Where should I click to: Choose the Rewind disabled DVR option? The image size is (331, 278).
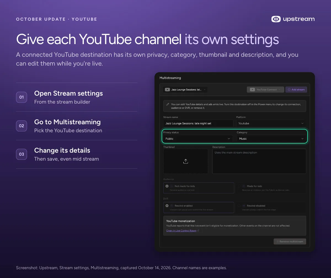click(271, 207)
